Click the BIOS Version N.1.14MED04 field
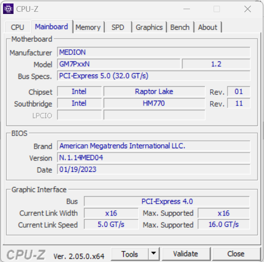Viewport: 264px width, 262px height. 153,157
